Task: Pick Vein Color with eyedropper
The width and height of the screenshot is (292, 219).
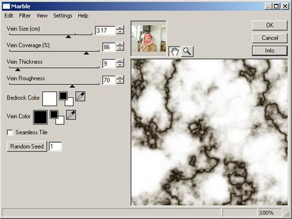Action: pos(71,115)
